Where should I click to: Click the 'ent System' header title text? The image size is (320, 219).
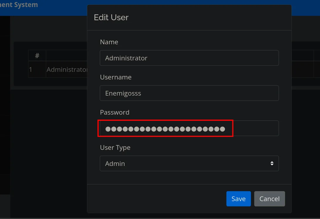(x=19, y=5)
